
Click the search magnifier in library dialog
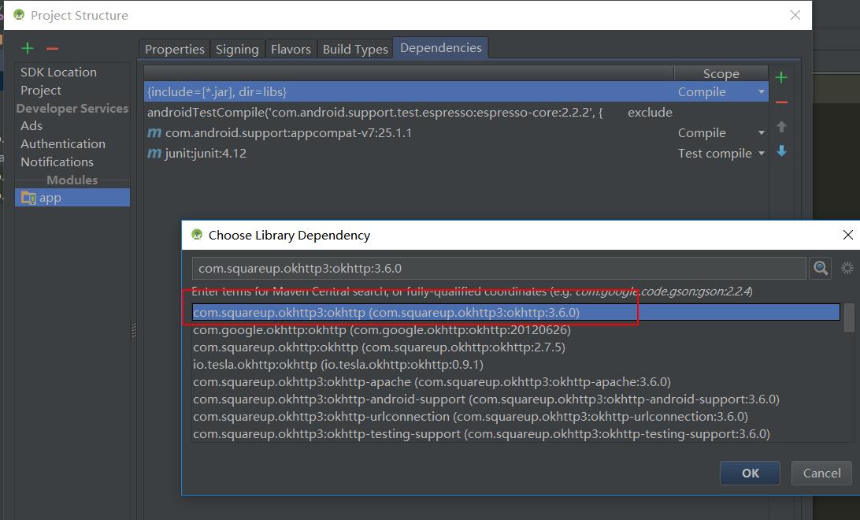821,269
